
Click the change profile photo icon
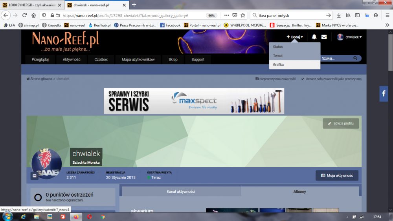coord(34,176)
